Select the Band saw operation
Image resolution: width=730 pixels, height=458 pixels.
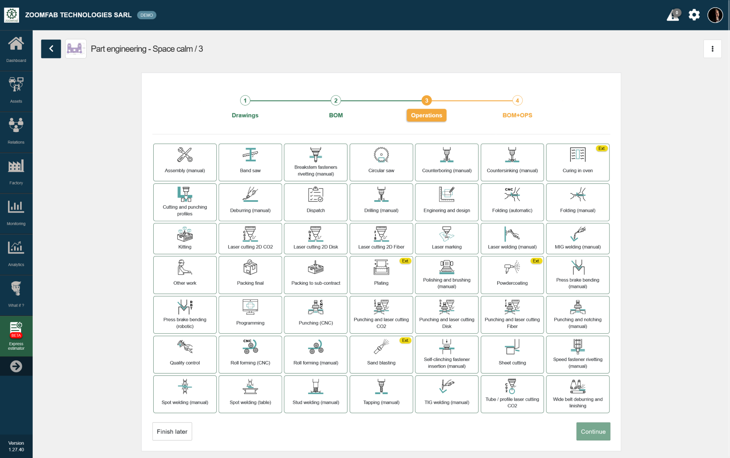(250, 162)
